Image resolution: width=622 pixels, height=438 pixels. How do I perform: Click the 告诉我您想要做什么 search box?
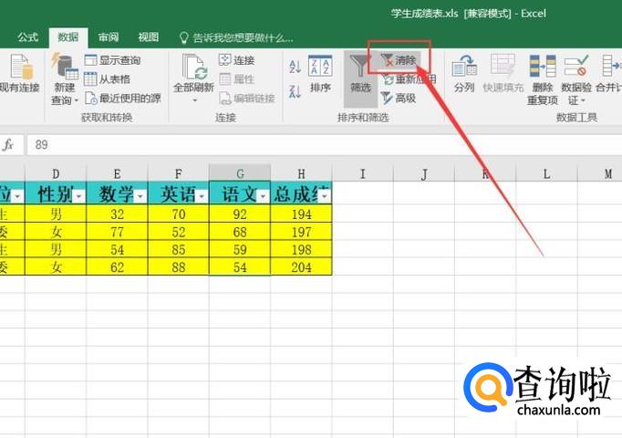pyautogui.click(x=237, y=37)
